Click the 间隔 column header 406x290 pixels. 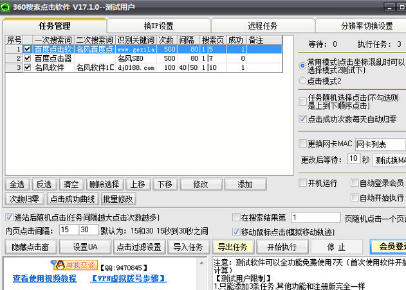point(189,40)
